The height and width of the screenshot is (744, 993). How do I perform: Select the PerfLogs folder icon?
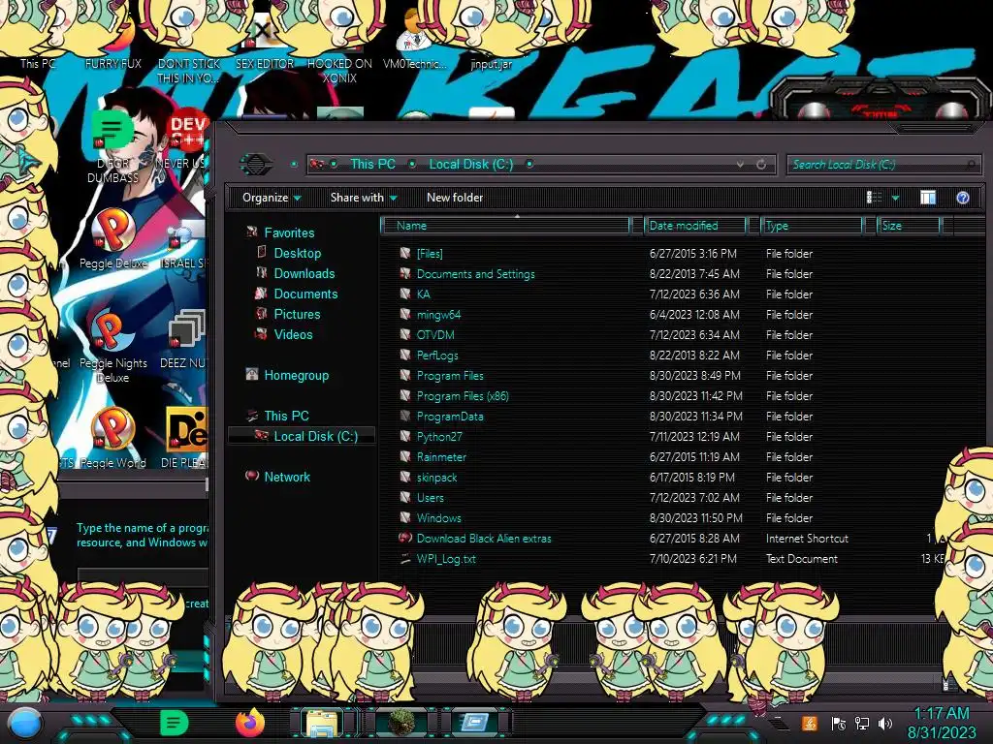point(405,355)
